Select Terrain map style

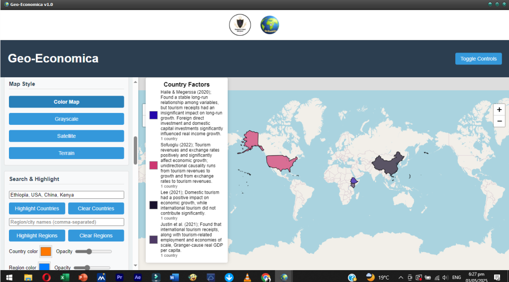67,153
